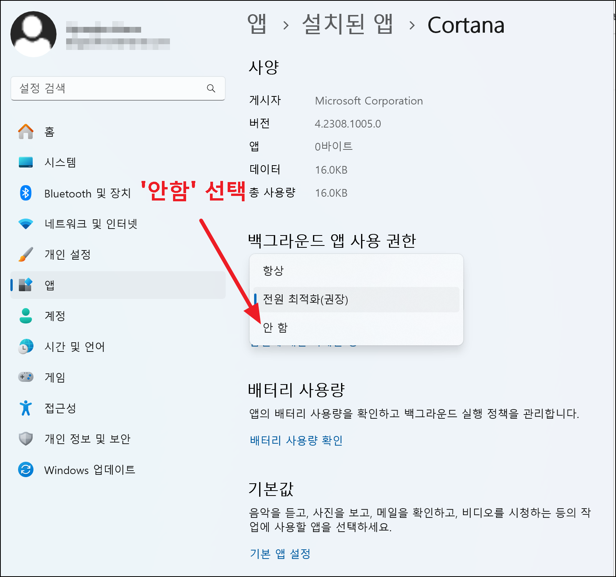Click the Wi-Fi network icon

point(26,224)
